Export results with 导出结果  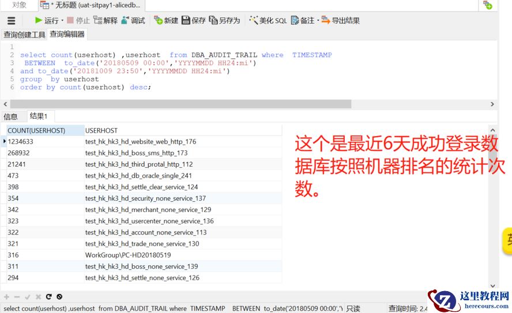pos(340,21)
